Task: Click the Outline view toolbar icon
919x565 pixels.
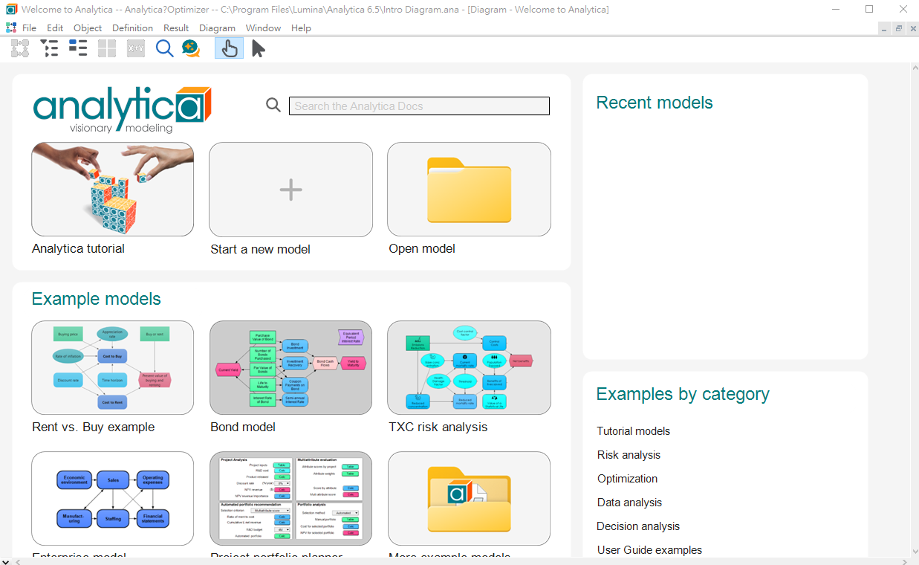Action: point(49,49)
